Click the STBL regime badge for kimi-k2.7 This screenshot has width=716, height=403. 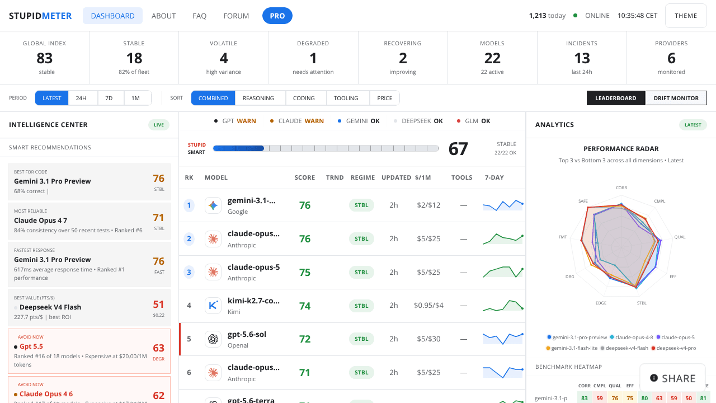pos(361,306)
